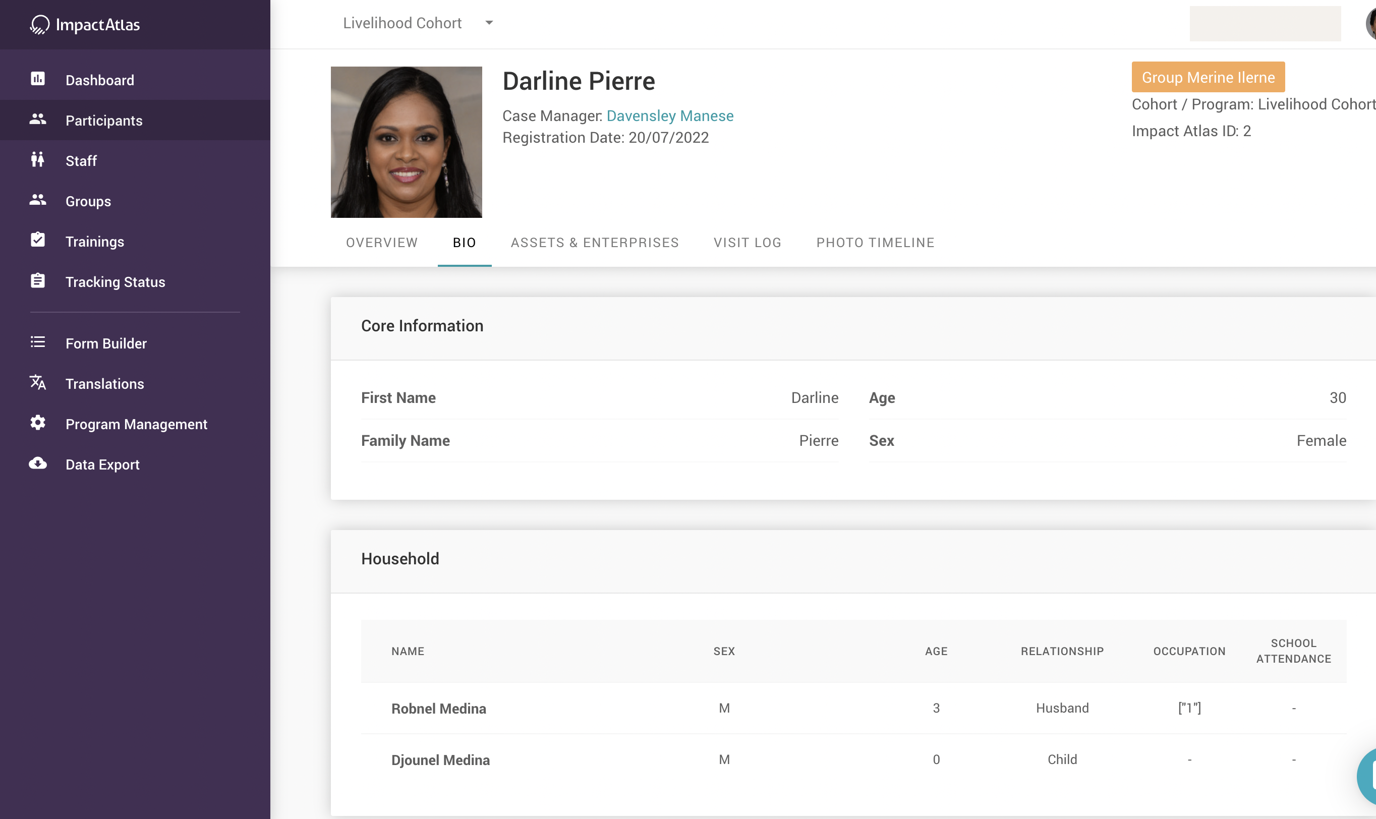Click the Group Merine Ilerne button
This screenshot has height=819, width=1376.
[x=1208, y=77]
